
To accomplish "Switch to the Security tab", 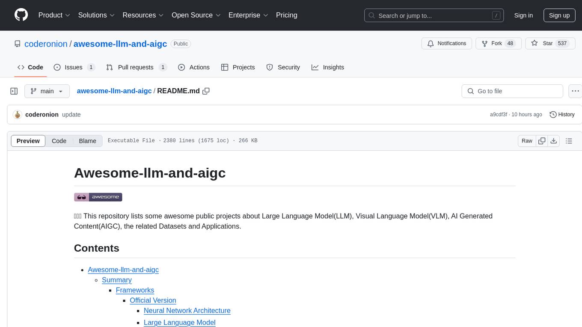I will coord(283,67).
